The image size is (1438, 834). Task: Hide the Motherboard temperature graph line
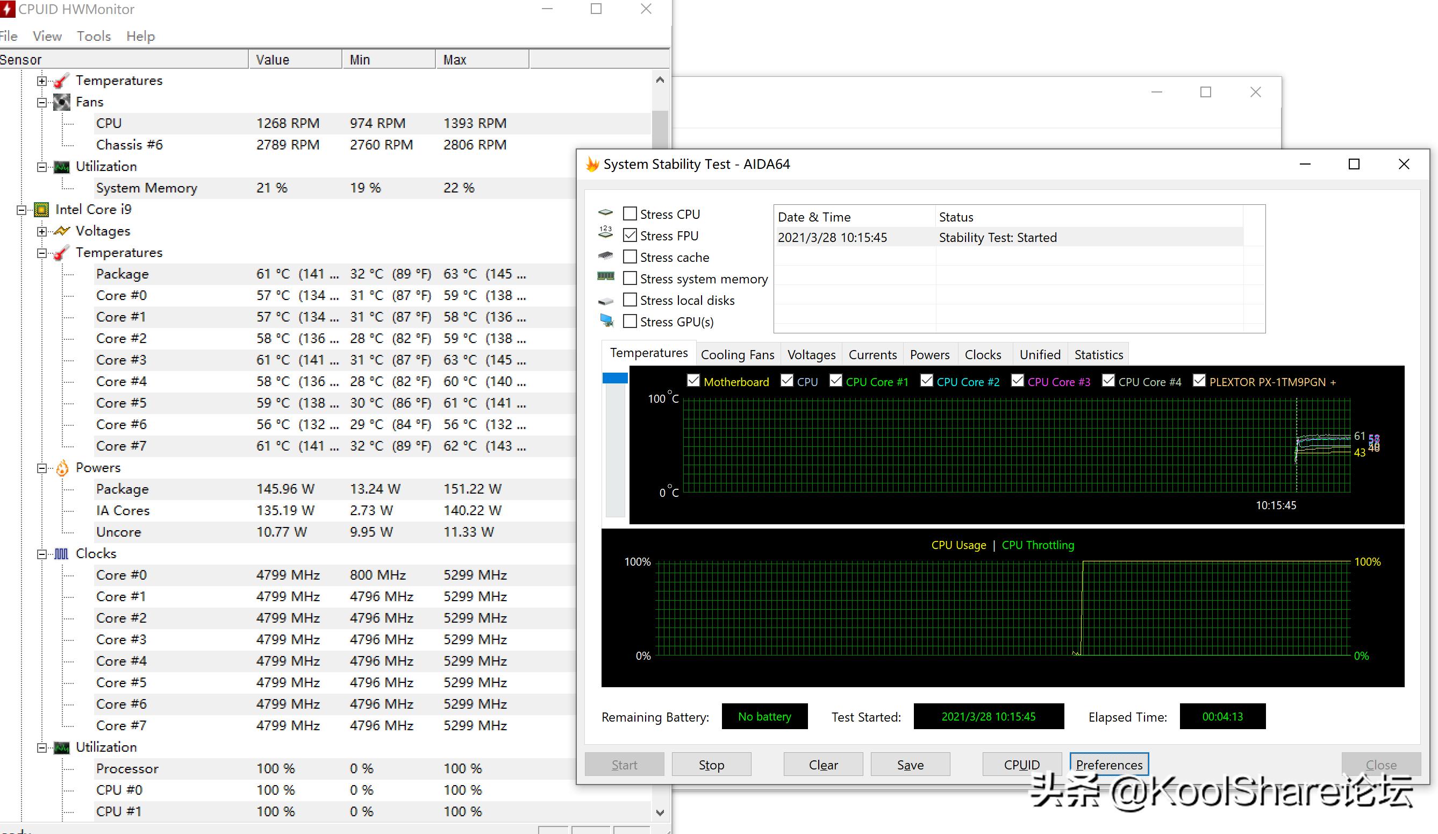pos(693,380)
